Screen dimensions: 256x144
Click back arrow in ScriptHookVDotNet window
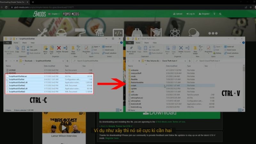coord(6,61)
